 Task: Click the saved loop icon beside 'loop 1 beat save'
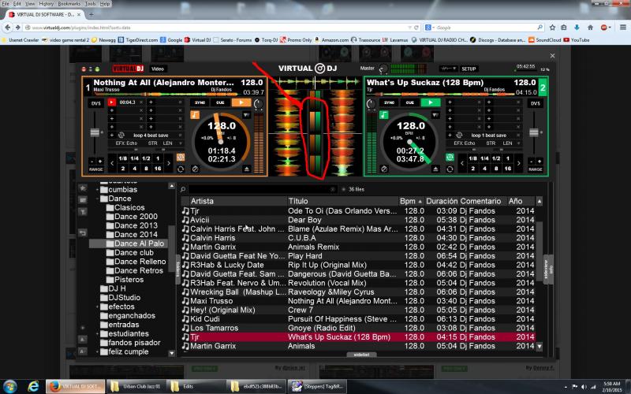click(459, 135)
